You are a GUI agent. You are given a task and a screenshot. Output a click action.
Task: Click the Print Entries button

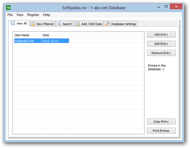(x=161, y=131)
